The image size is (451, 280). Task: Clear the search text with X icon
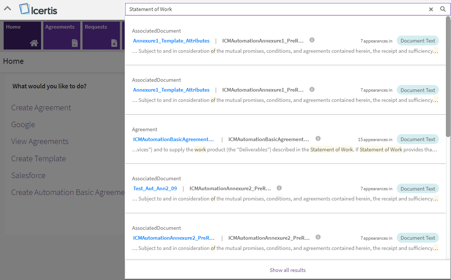431,9
